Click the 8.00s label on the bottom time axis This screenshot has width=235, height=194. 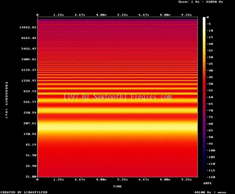pos(165,179)
